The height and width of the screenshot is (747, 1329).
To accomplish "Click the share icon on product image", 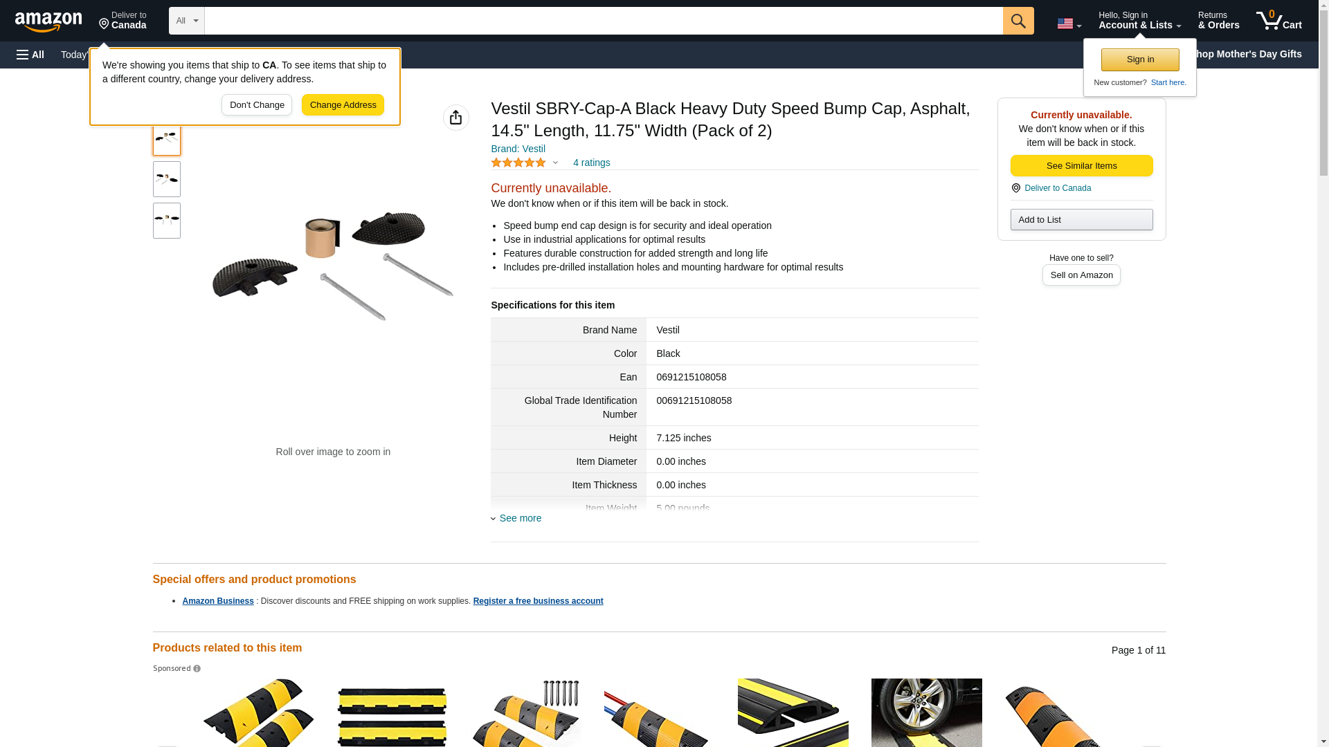I will point(456,118).
